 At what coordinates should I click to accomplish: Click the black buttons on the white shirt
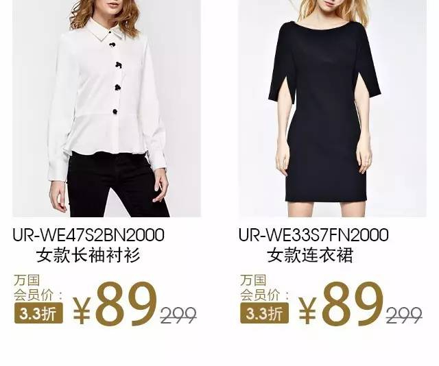point(117,78)
